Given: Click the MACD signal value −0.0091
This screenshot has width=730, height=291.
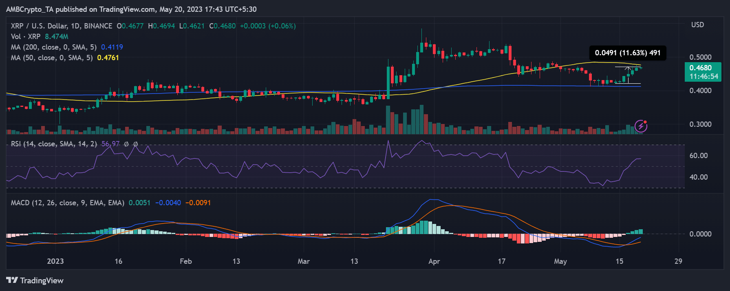Looking at the screenshot, I should [x=198, y=202].
